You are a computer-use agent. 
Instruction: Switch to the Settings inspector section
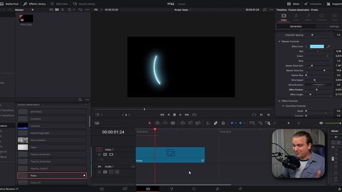[334, 26]
